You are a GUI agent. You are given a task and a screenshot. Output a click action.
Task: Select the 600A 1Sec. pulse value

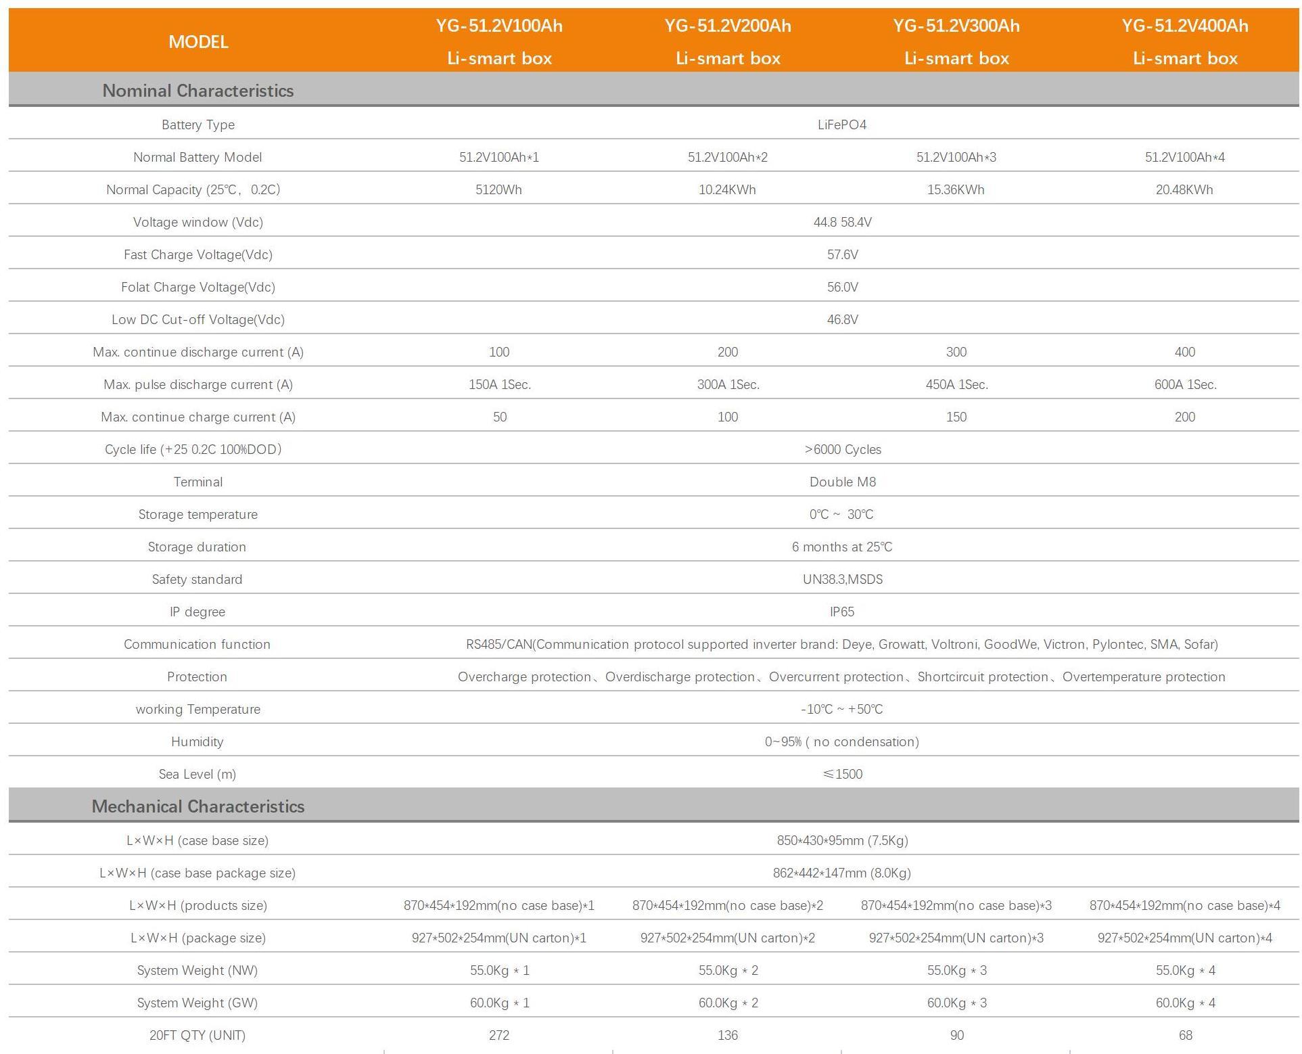[x=1185, y=384]
